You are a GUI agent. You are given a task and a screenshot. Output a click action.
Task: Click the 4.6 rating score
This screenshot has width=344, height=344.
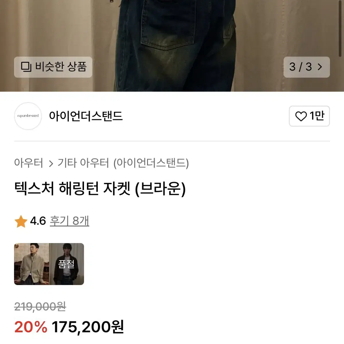pos(38,221)
